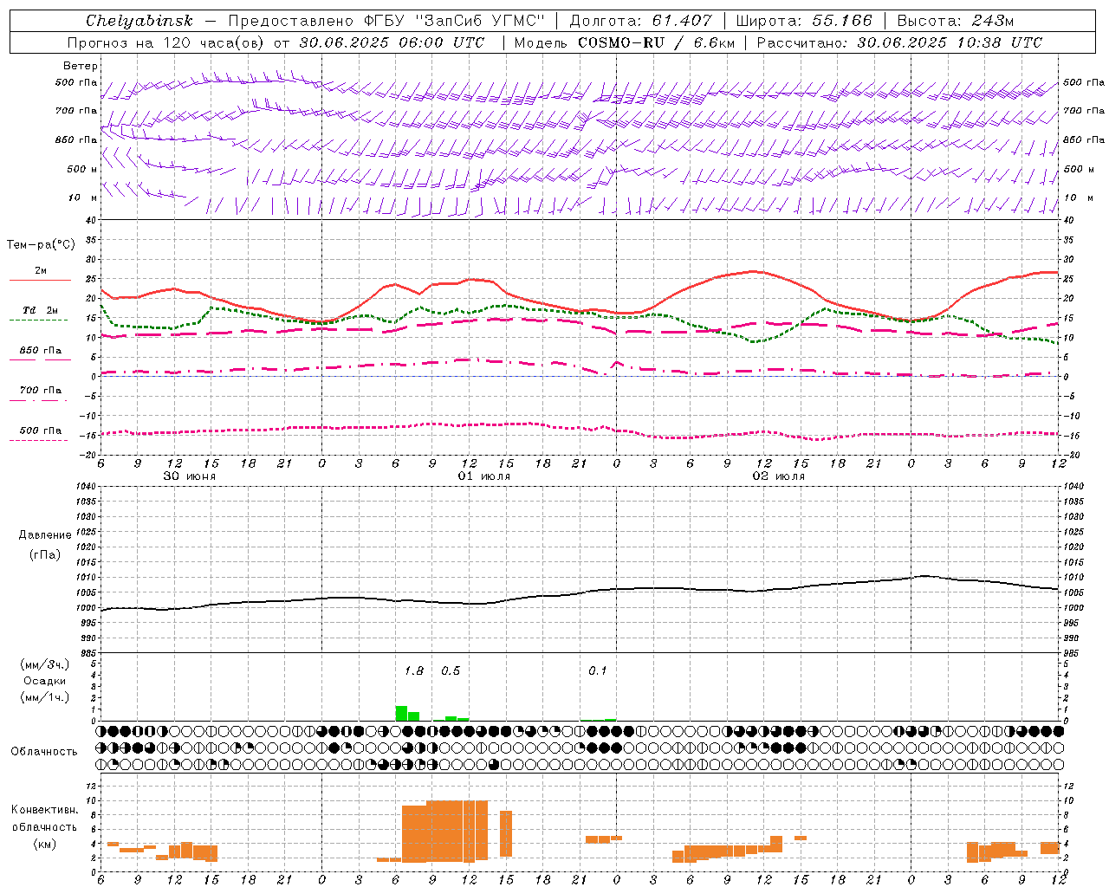Click the '(гПа)' pressure unit label
The image size is (1109, 887).
pos(45,555)
